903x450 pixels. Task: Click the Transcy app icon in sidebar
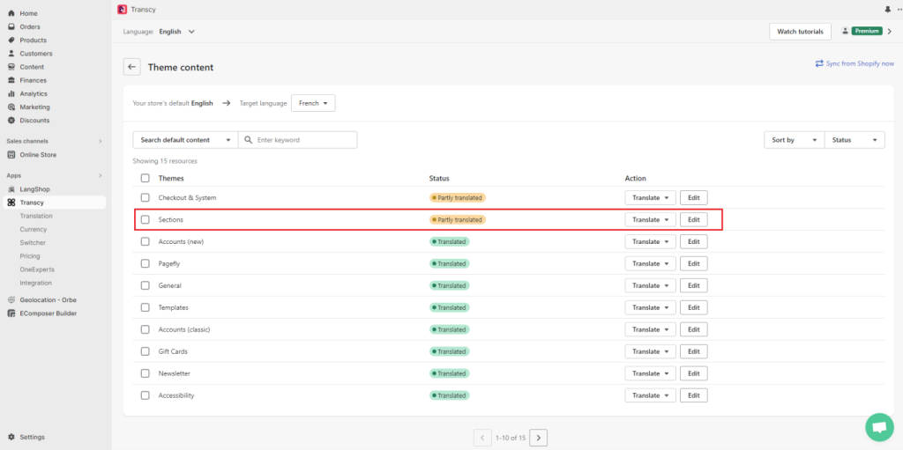pos(11,203)
